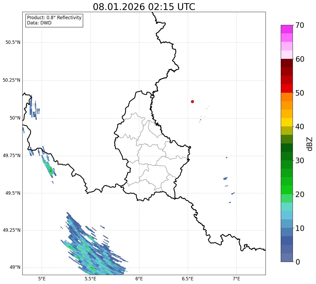The width and height of the screenshot is (316, 284).
Task: Select the 49.5°N latitude label
Action: (13, 193)
